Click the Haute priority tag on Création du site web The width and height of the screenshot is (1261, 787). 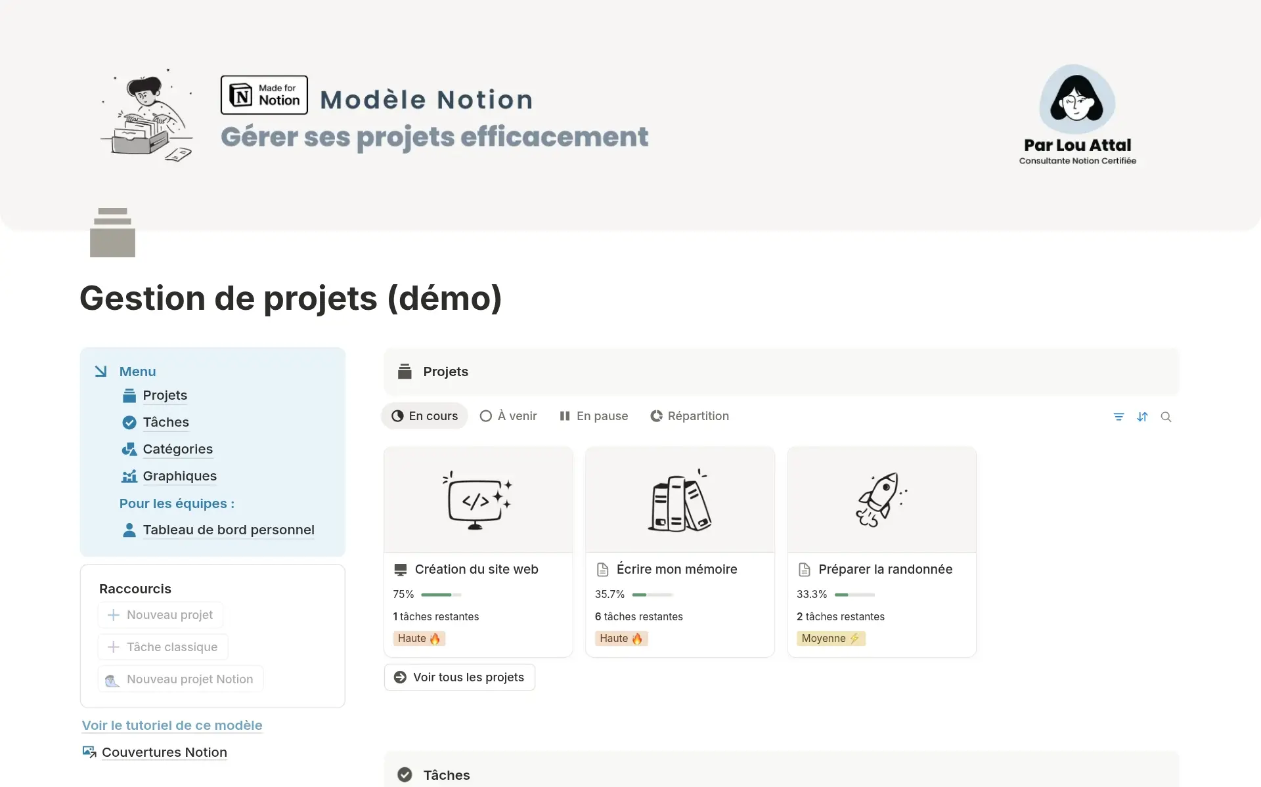tap(418, 637)
